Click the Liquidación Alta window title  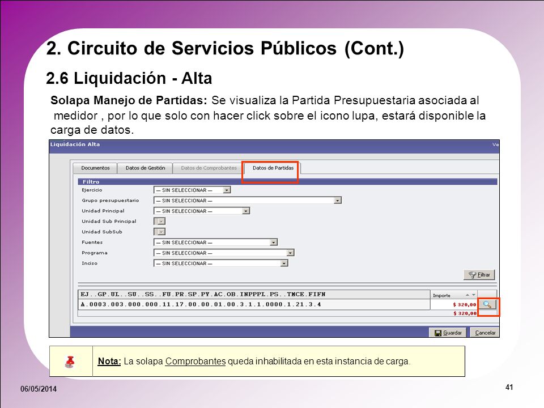75,144
